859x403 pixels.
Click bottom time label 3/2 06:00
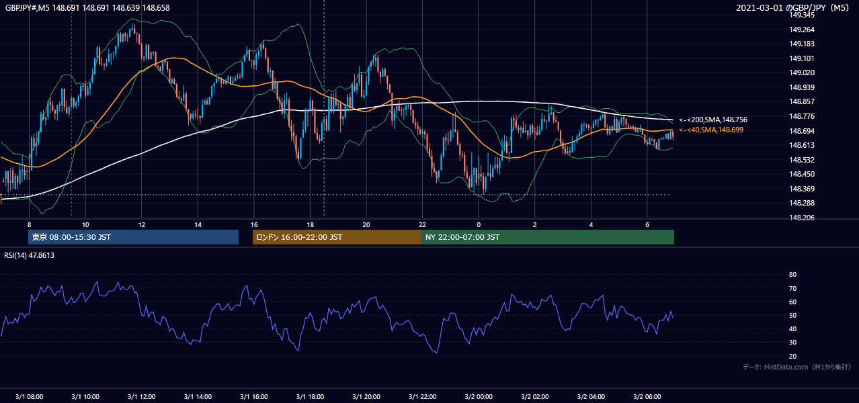point(647,396)
